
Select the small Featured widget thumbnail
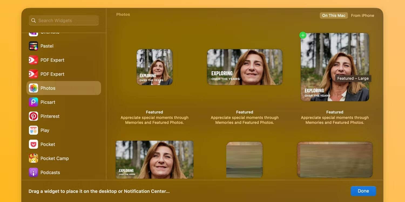click(x=154, y=67)
